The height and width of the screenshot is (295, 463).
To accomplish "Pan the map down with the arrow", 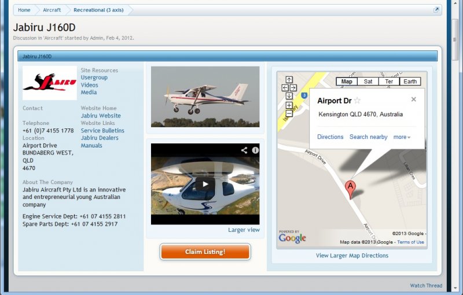I will 289,95.
